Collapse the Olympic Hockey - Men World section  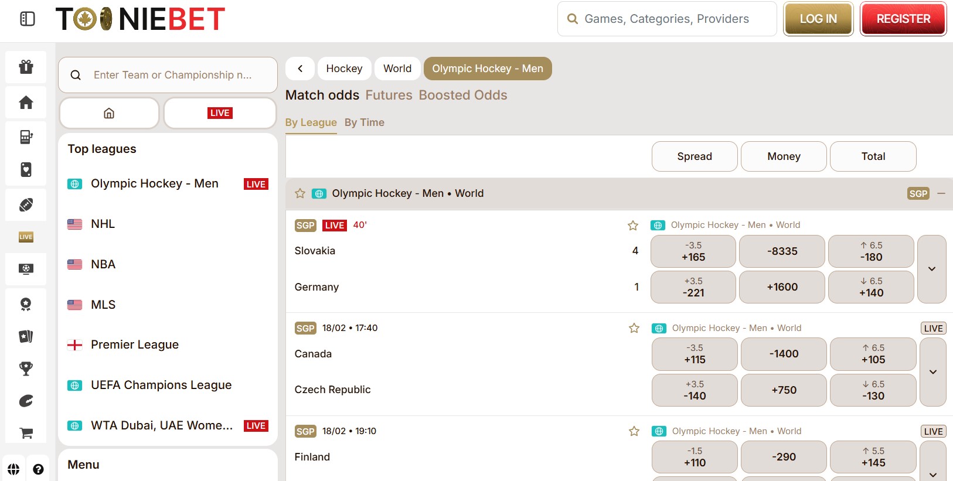tap(941, 193)
